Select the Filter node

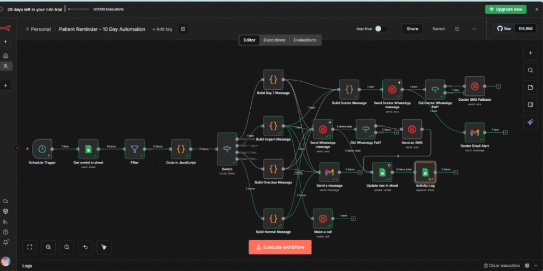(135, 149)
